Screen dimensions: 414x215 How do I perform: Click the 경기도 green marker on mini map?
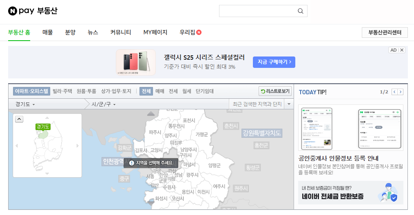click(43, 127)
